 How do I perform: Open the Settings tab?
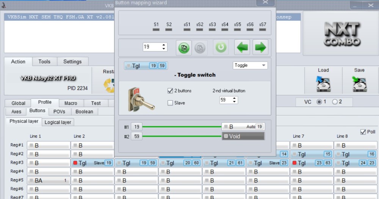click(x=72, y=62)
